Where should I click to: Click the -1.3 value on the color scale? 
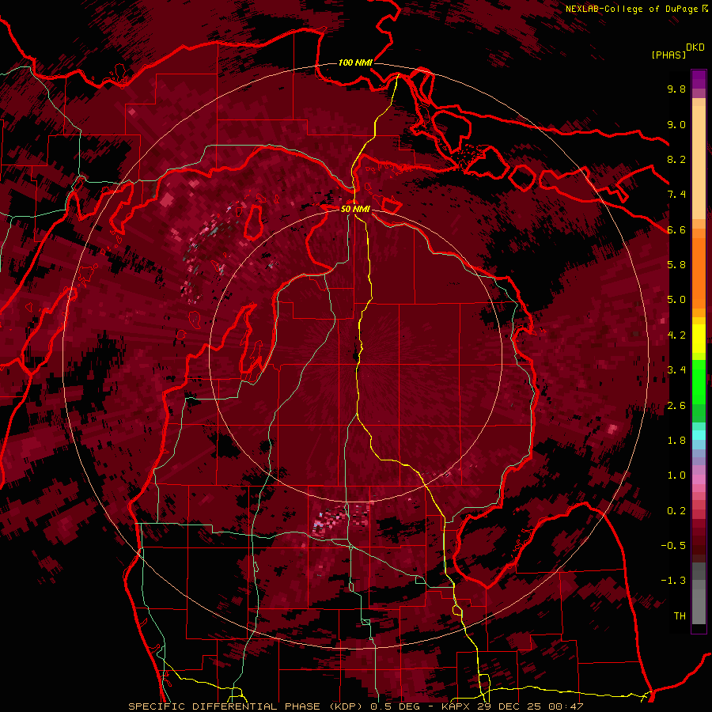[x=673, y=581]
